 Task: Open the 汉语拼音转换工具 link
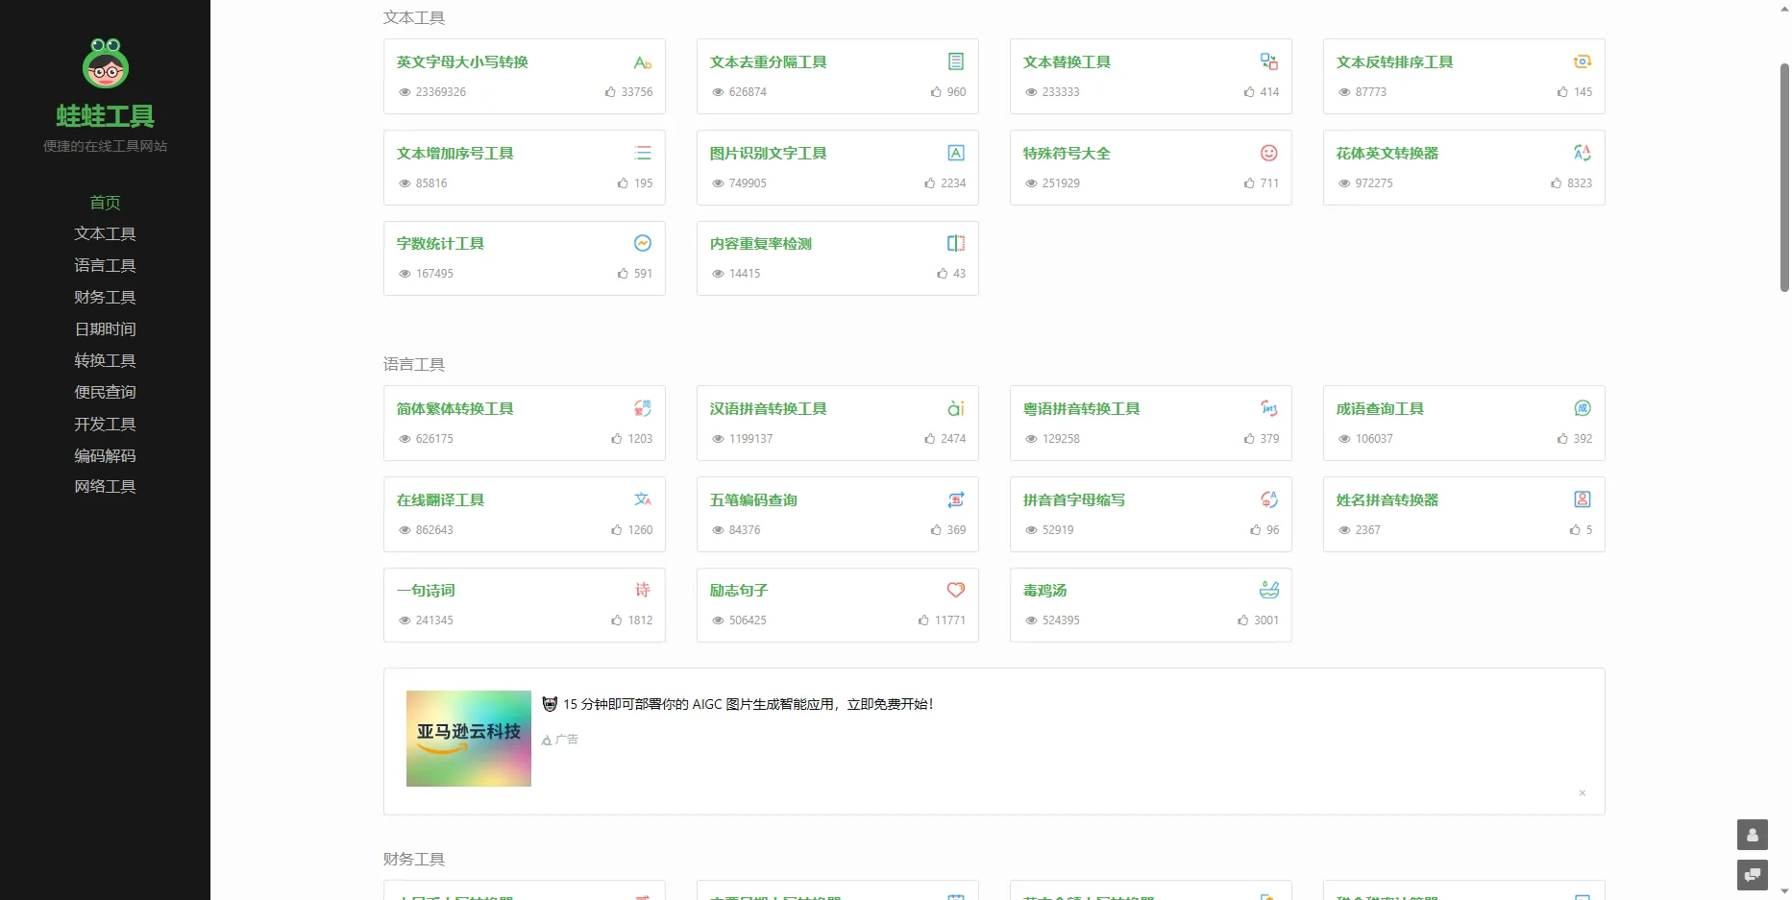pyautogui.click(x=768, y=409)
